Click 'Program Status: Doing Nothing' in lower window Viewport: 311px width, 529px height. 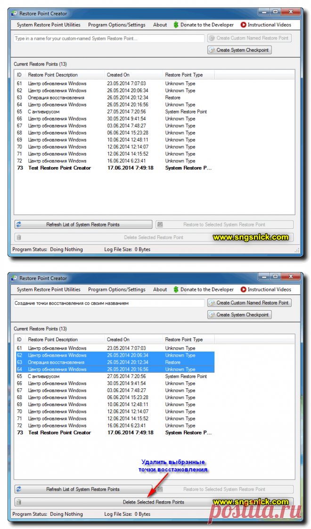[x=48, y=514]
